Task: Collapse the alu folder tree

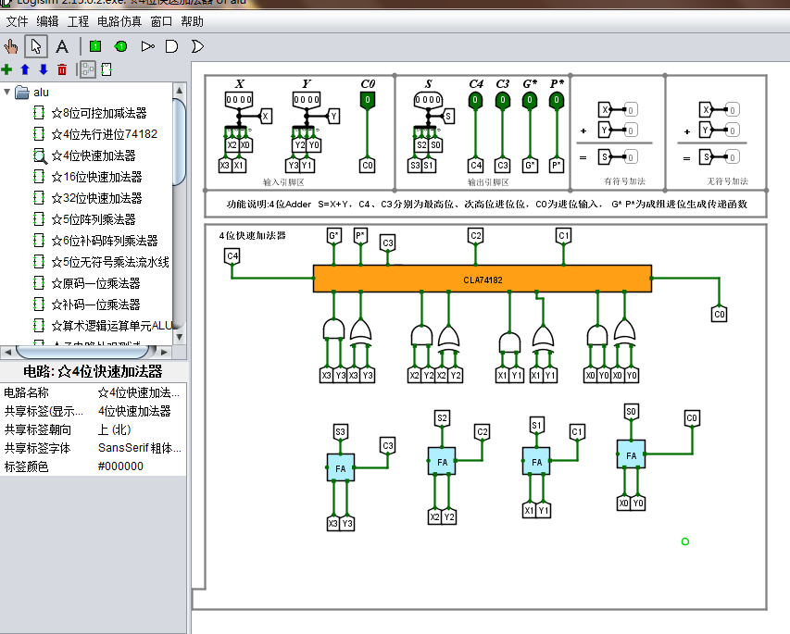Action: click(7, 93)
